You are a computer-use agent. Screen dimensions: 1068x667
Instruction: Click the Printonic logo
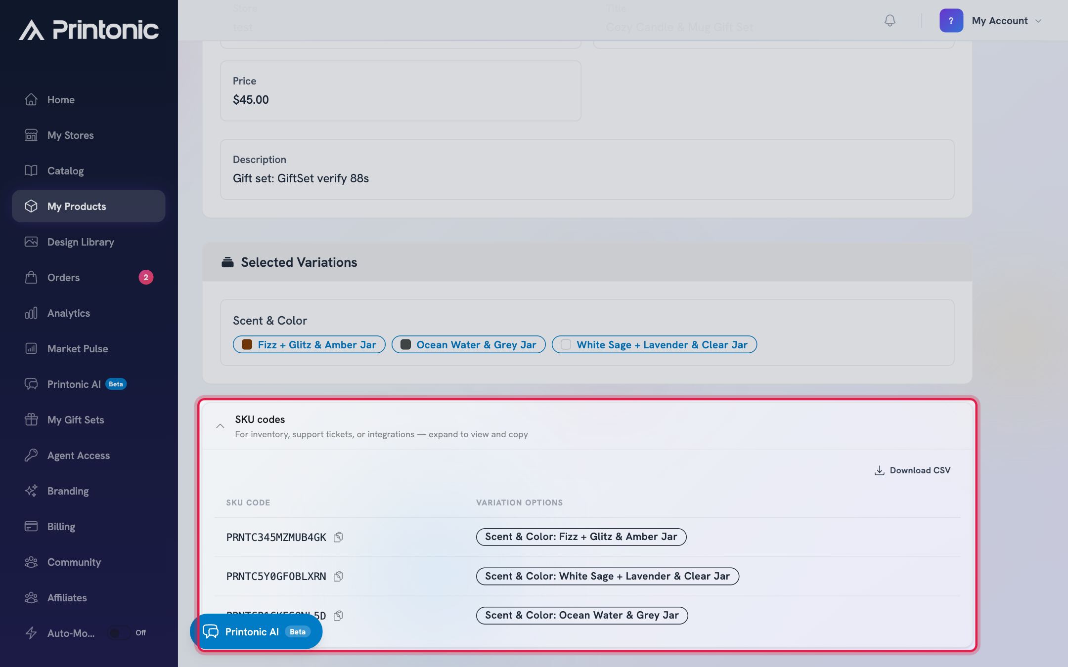[89, 30]
